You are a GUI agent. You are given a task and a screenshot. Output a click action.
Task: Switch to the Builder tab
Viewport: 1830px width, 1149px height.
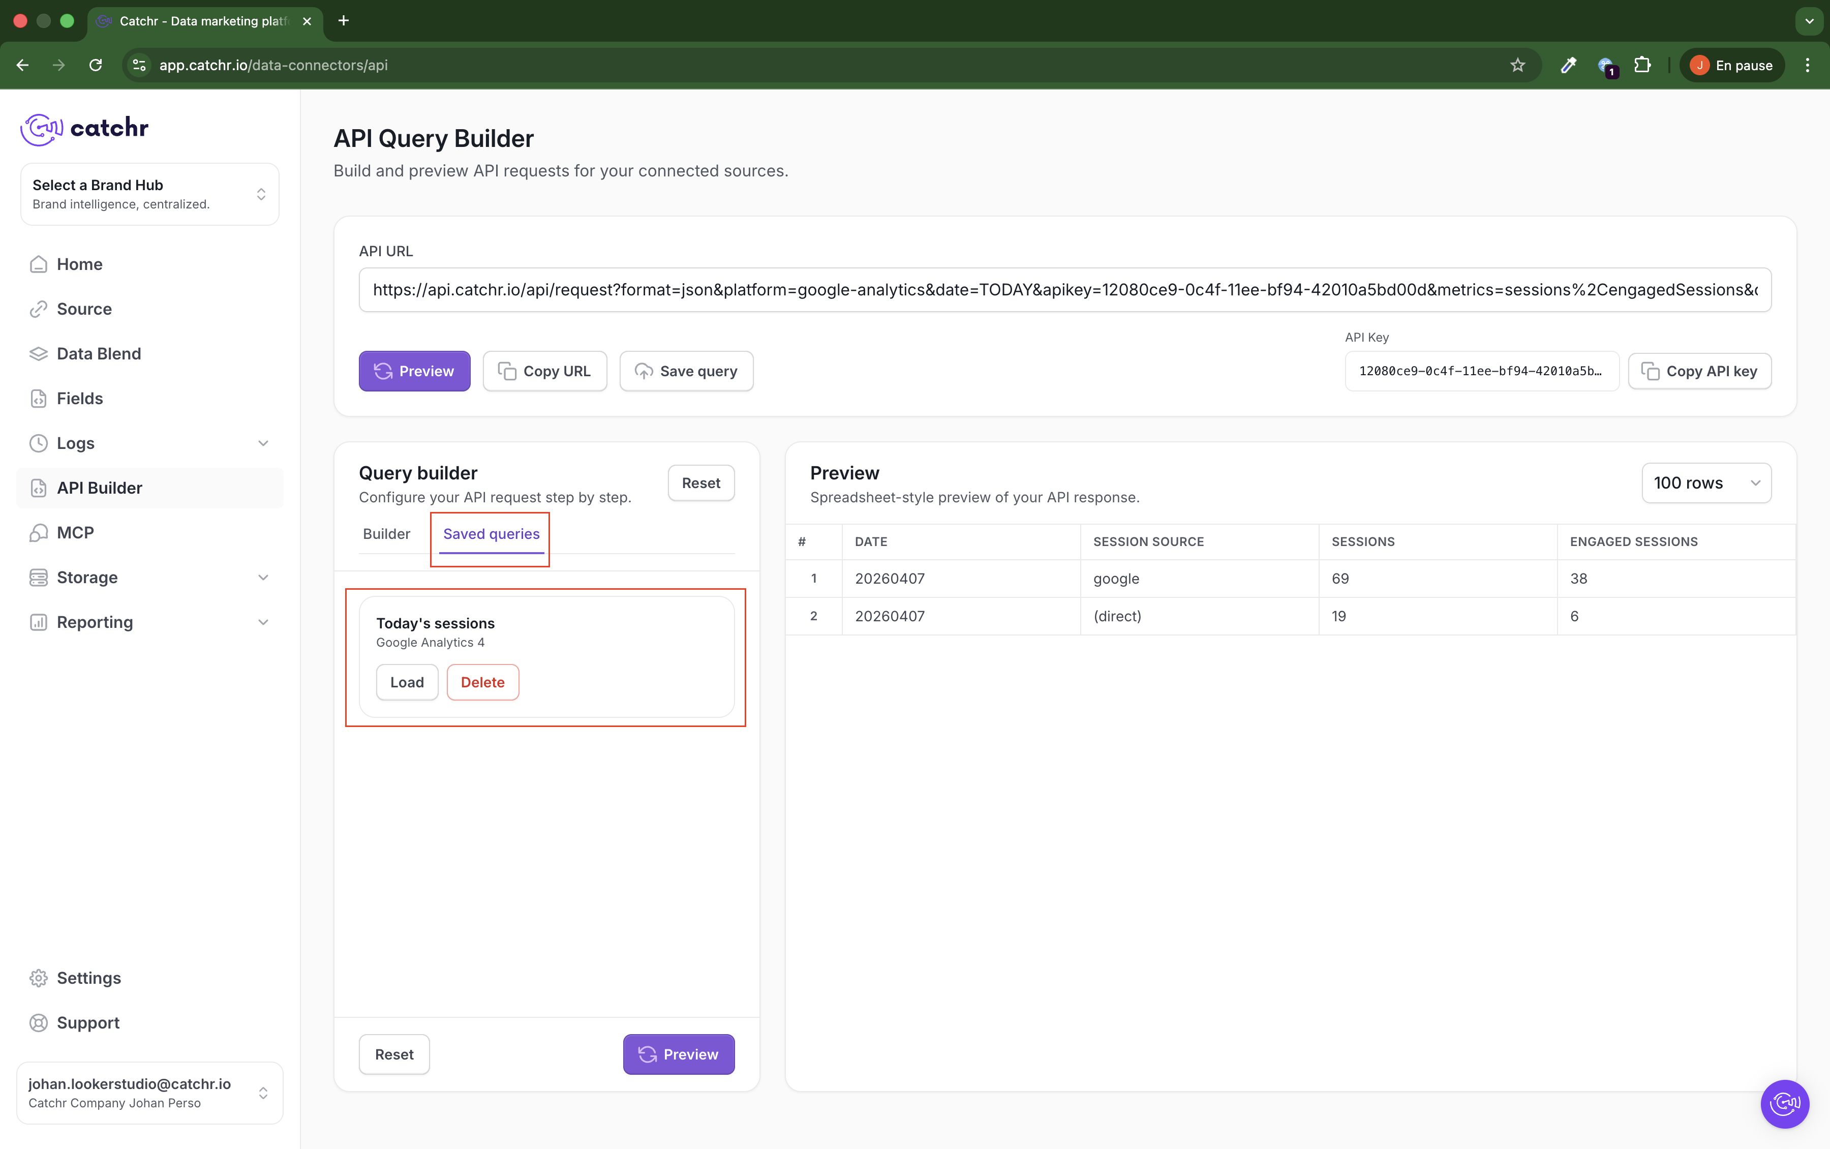click(x=386, y=534)
